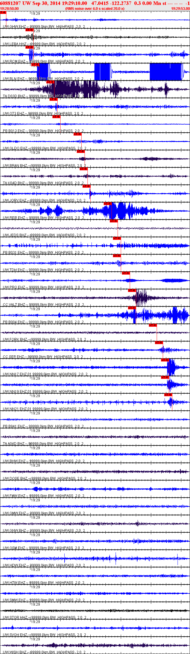Click the event ID 60881207 in header

tap(9, 3)
